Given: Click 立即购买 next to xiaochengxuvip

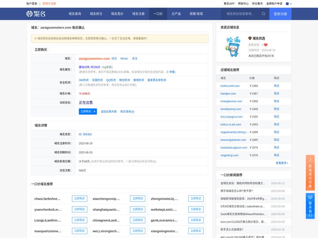Looking at the screenshot, I should pos(138,198).
